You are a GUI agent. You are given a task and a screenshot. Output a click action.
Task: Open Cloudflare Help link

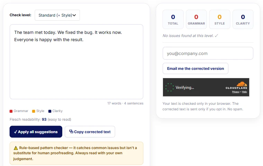[244, 92]
